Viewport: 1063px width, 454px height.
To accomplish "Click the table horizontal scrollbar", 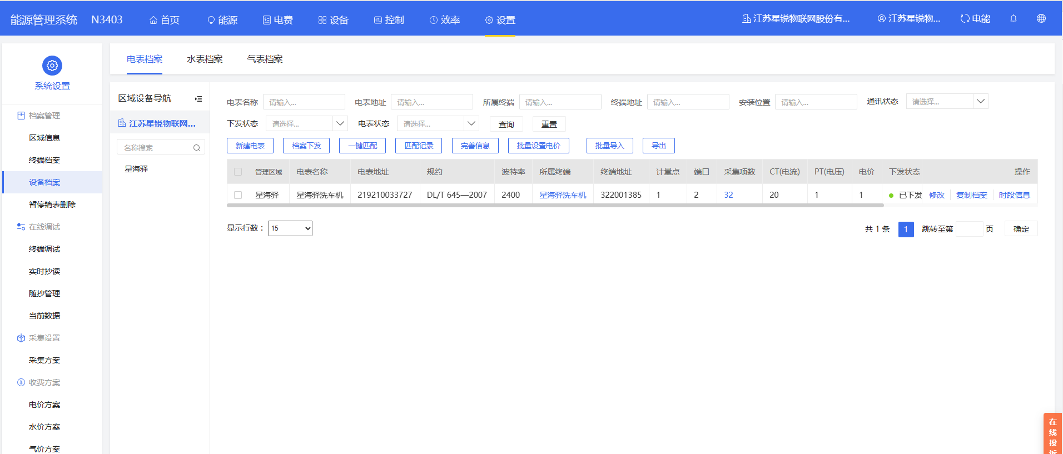I will tap(555, 205).
